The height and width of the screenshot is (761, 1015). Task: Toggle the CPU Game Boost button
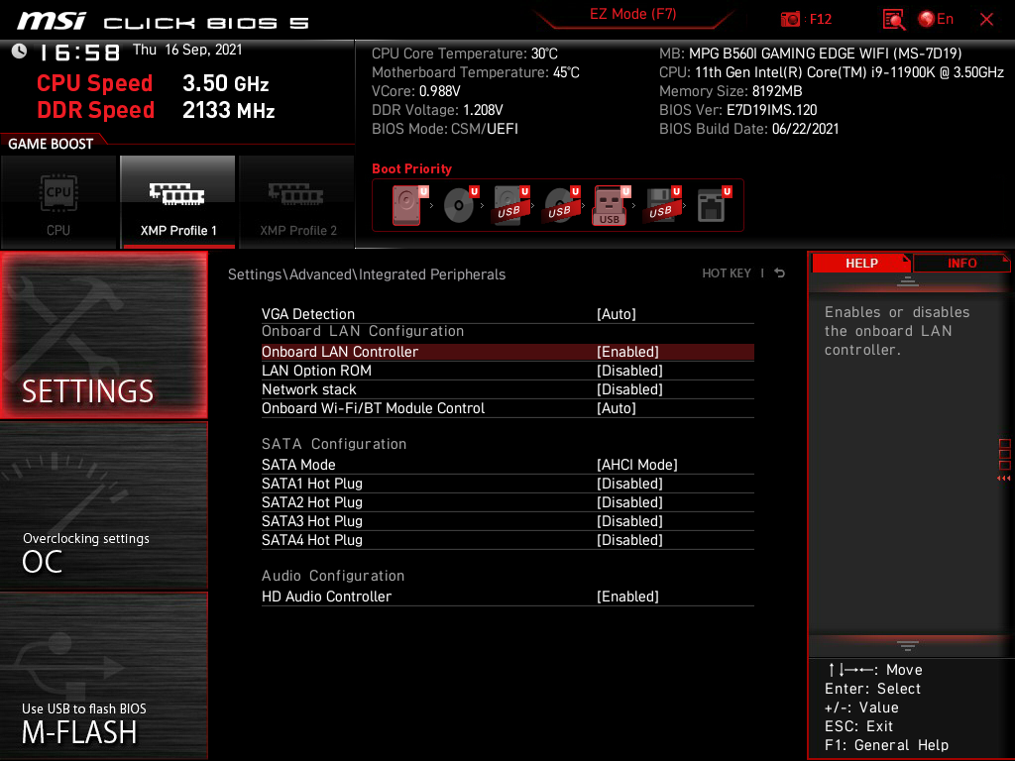pyautogui.click(x=58, y=202)
